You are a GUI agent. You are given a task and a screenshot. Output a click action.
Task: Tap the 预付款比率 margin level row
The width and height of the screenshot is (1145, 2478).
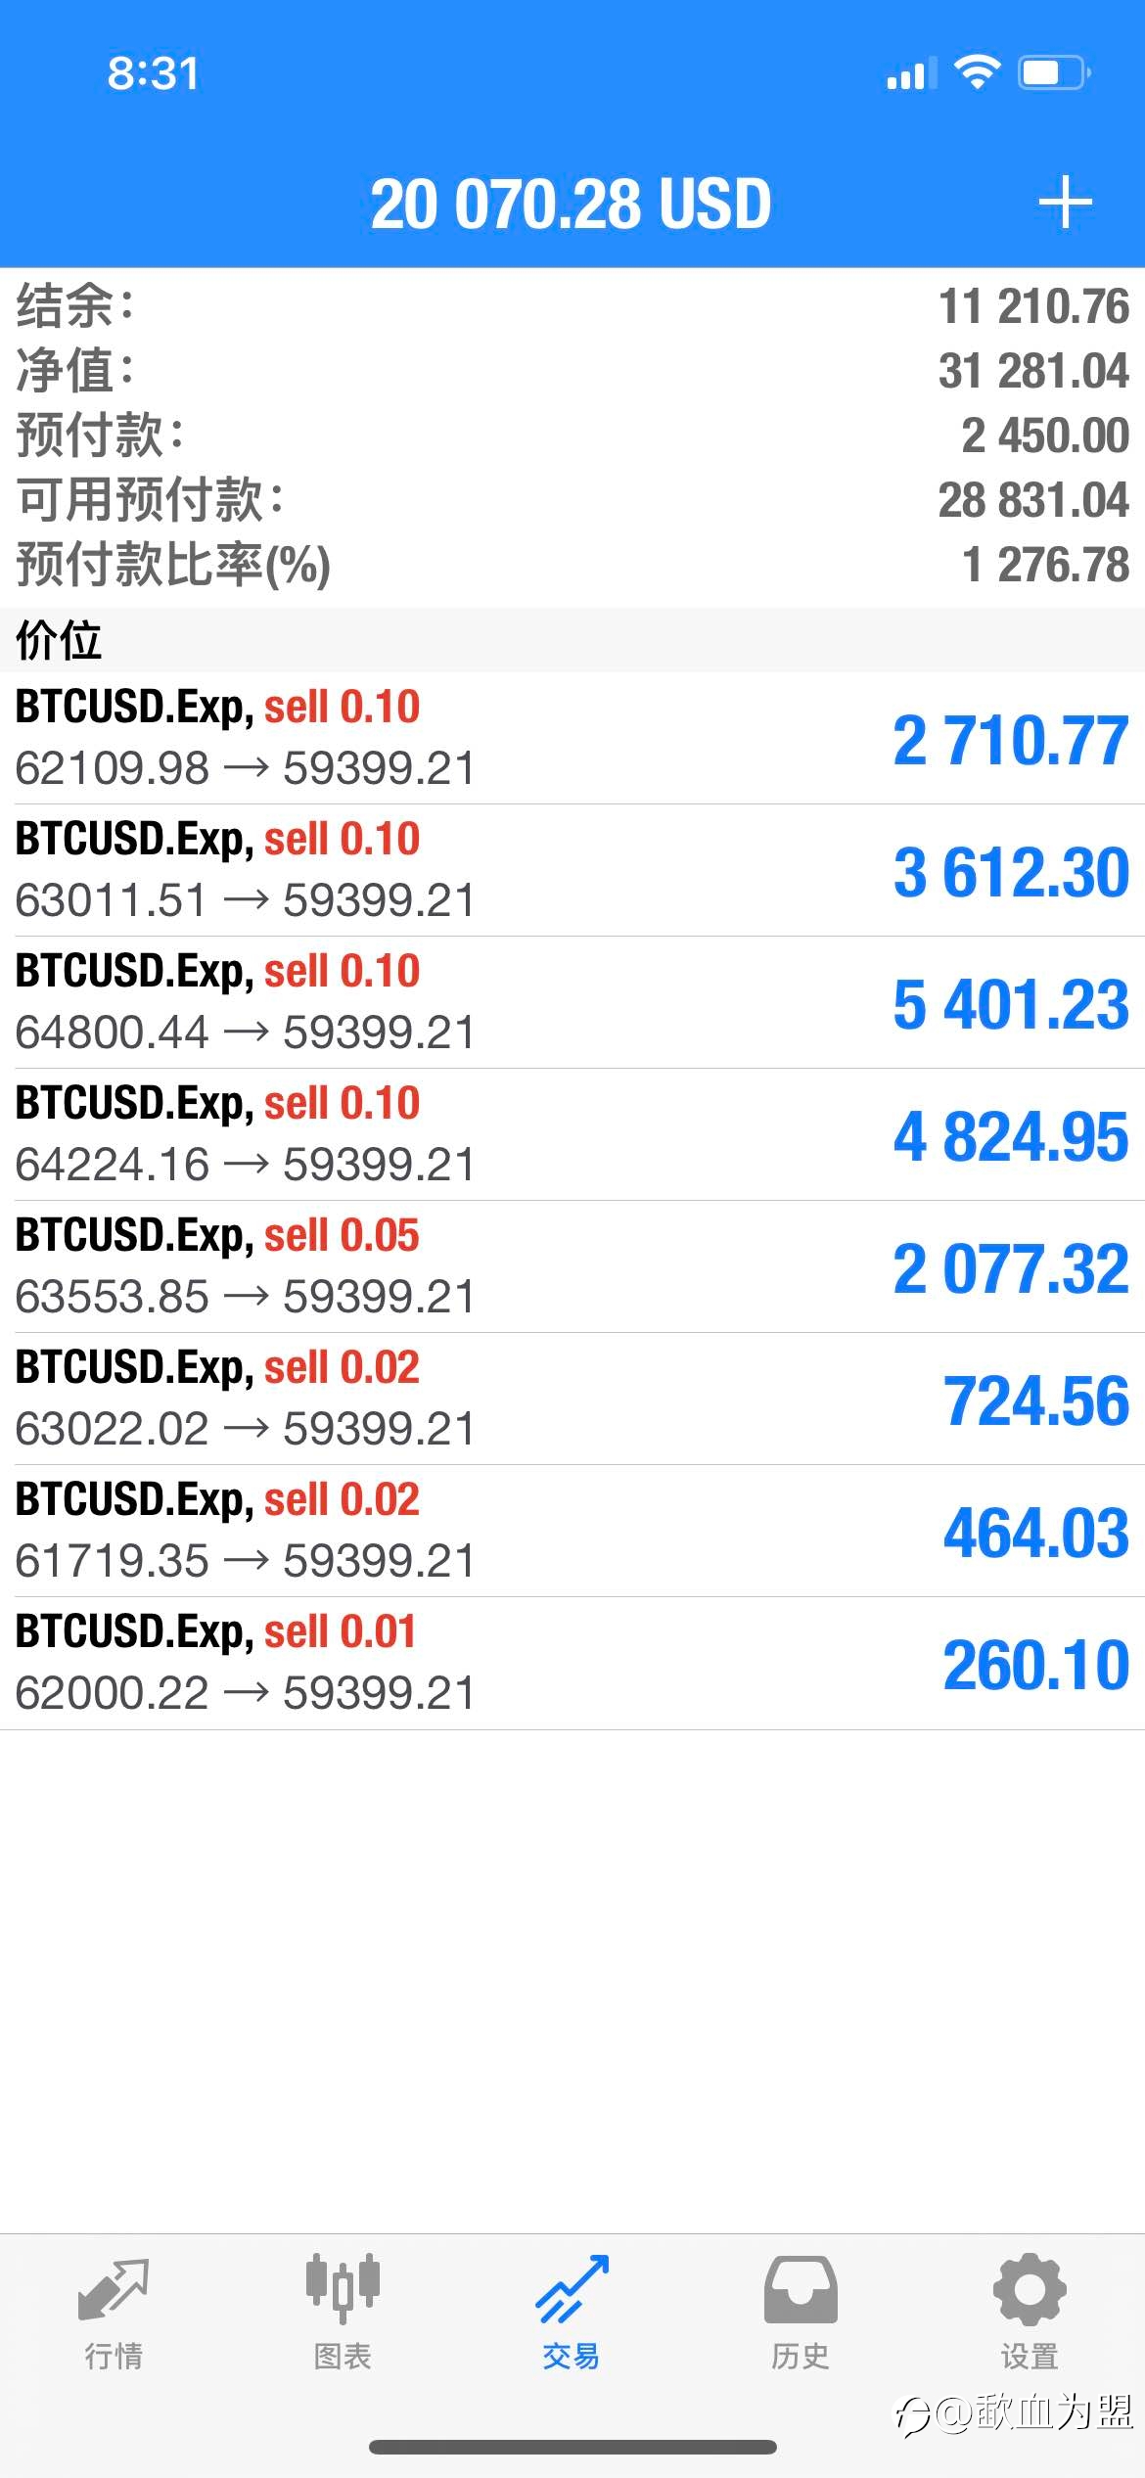[x=572, y=564]
